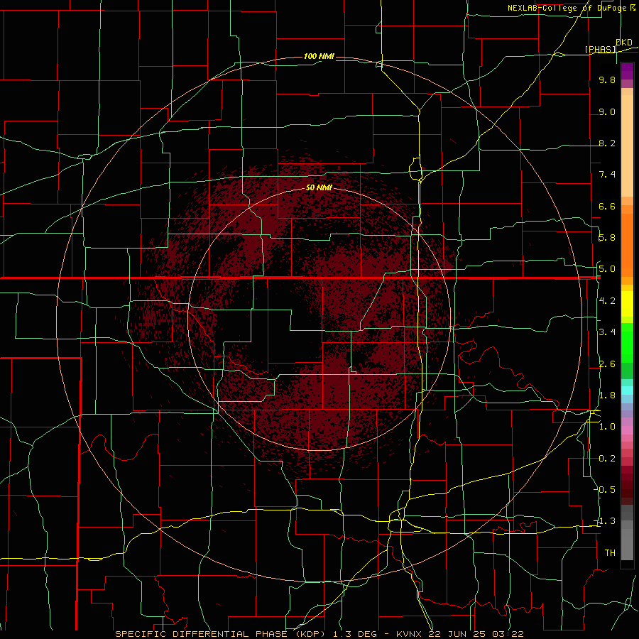Click "(KDP)" in the bottom caption
Viewport: 639px width, 639px height.
(310, 634)
